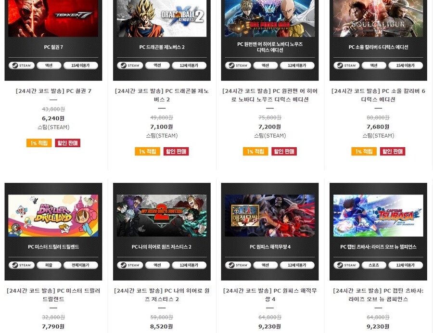The height and width of the screenshot is (333, 433).
Task: Click the 퍼즐 genre tag on the Mr. Driller card
Action: pyautogui.click(x=49, y=265)
